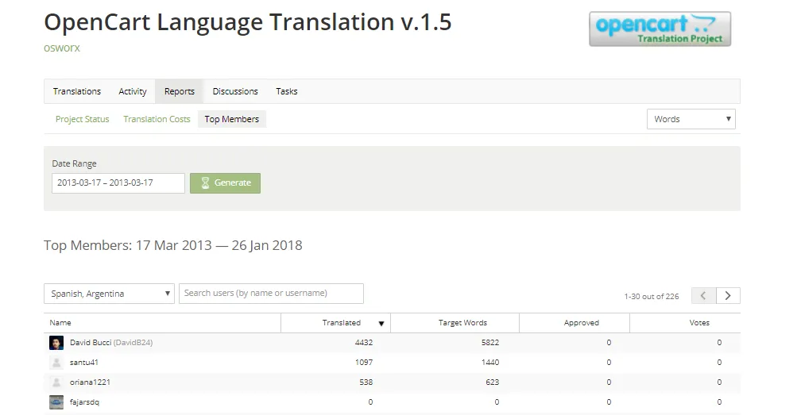Open santu41 user profile
The height and width of the screenshot is (415, 801).
coord(84,363)
